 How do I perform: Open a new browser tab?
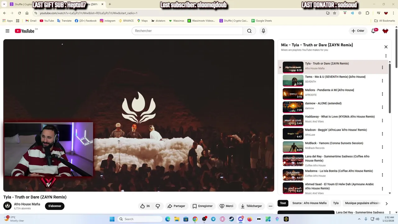point(110,4)
